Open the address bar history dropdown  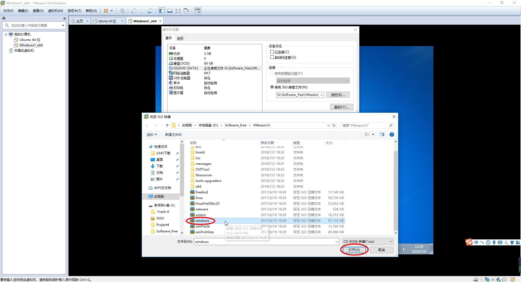[x=328, y=125]
